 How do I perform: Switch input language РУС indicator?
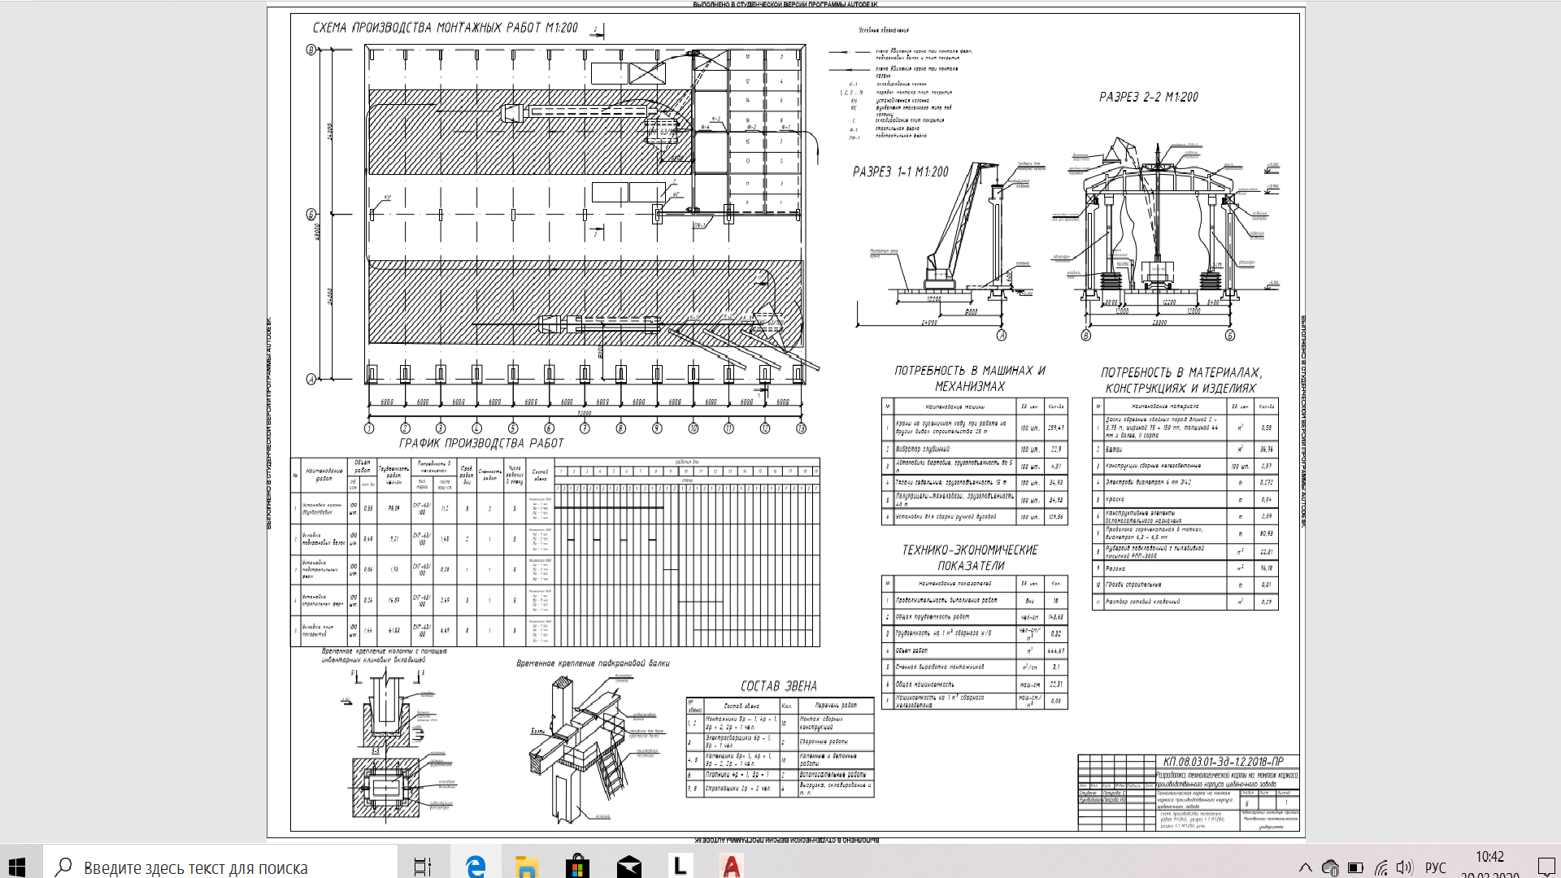(x=1436, y=867)
